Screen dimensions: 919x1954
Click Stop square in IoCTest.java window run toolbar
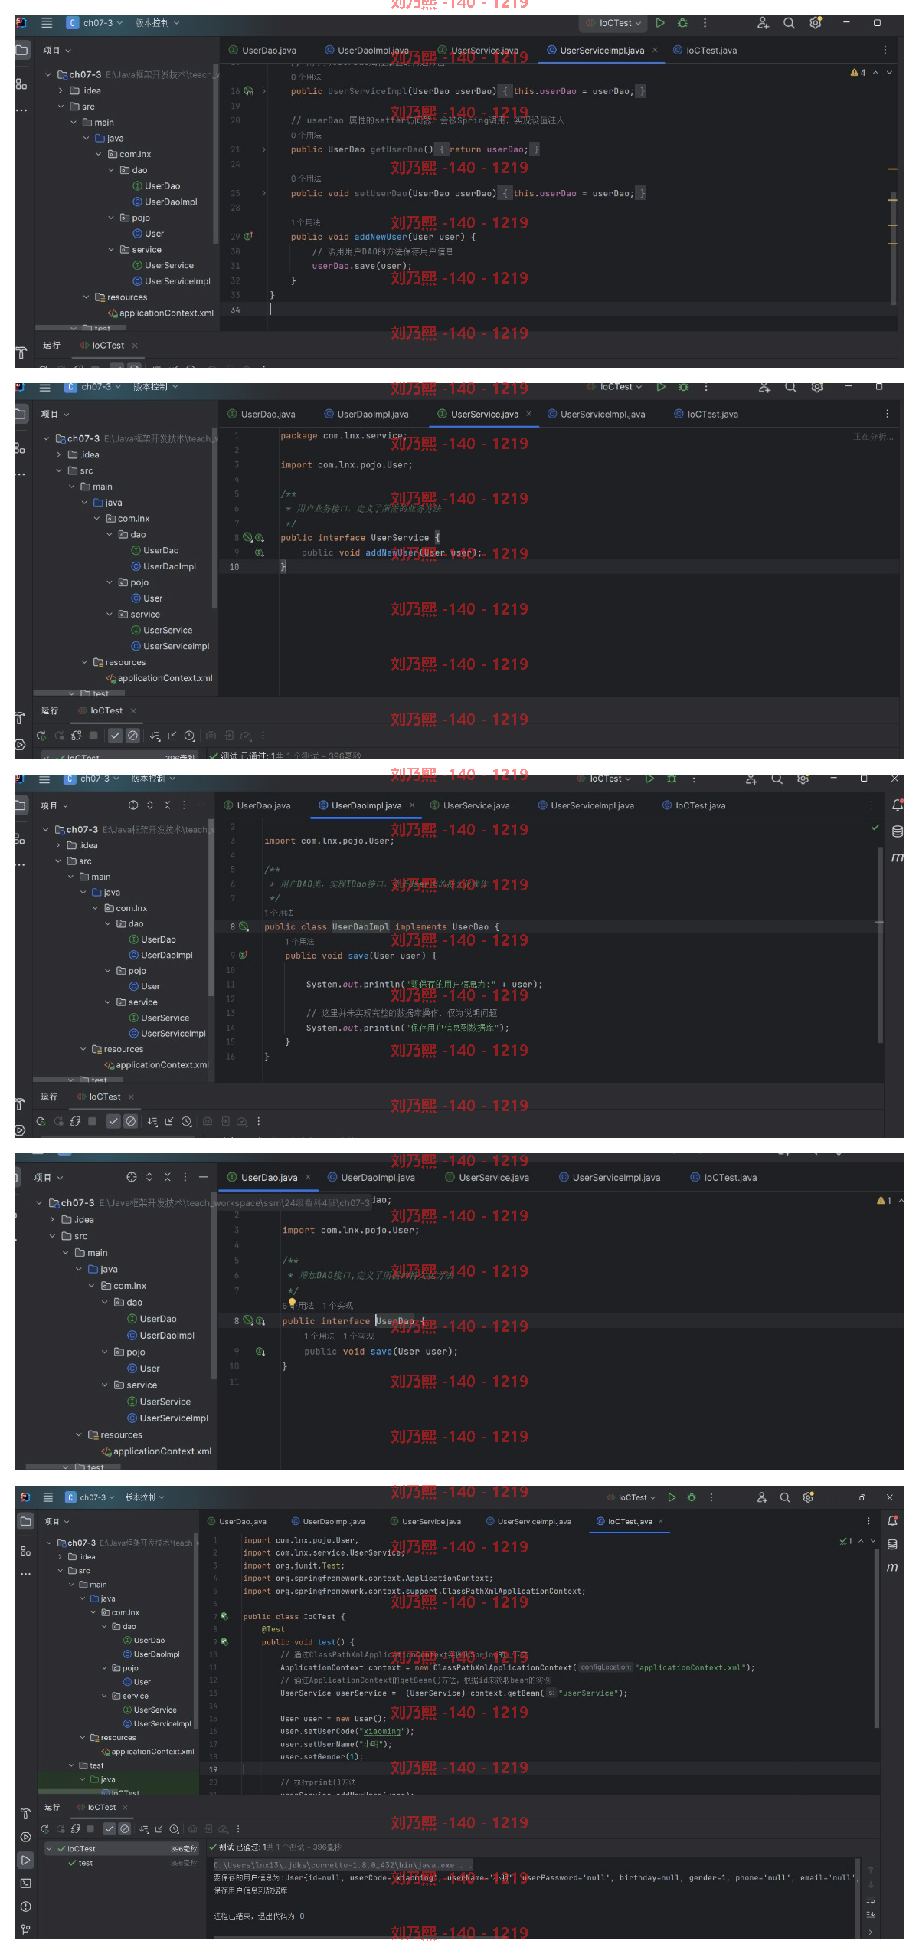pyautogui.click(x=90, y=1829)
